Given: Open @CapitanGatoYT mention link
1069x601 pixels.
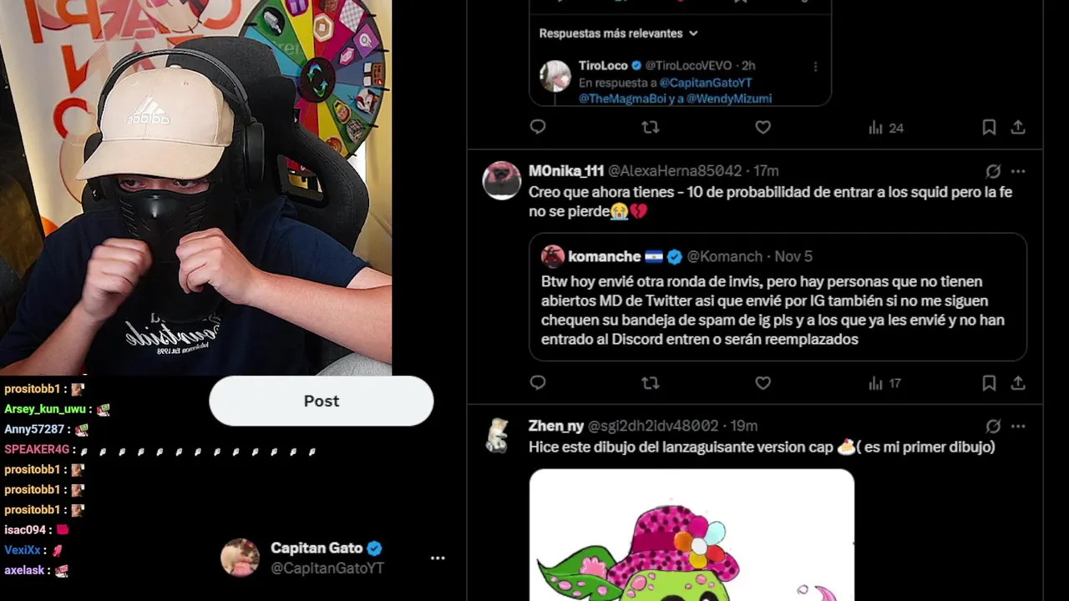Looking at the screenshot, I should tap(706, 83).
